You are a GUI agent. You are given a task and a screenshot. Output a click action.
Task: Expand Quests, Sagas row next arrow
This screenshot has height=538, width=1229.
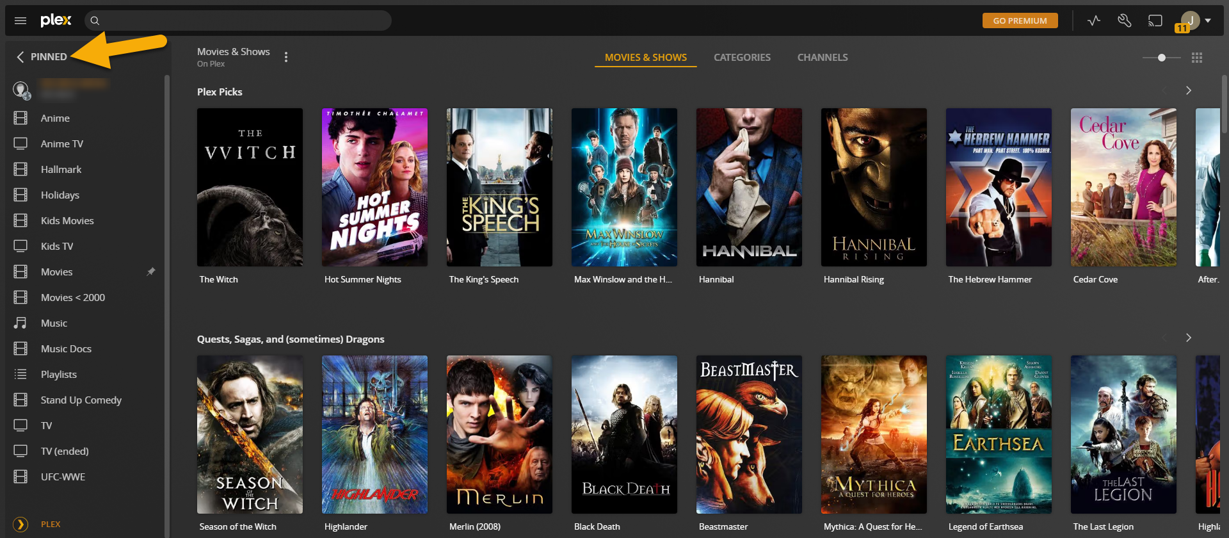1188,338
